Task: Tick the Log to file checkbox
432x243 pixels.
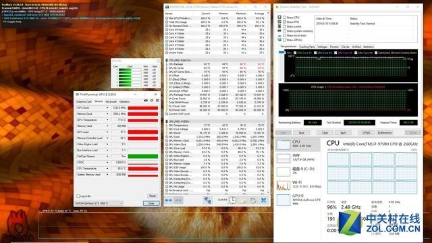Action: (78, 196)
